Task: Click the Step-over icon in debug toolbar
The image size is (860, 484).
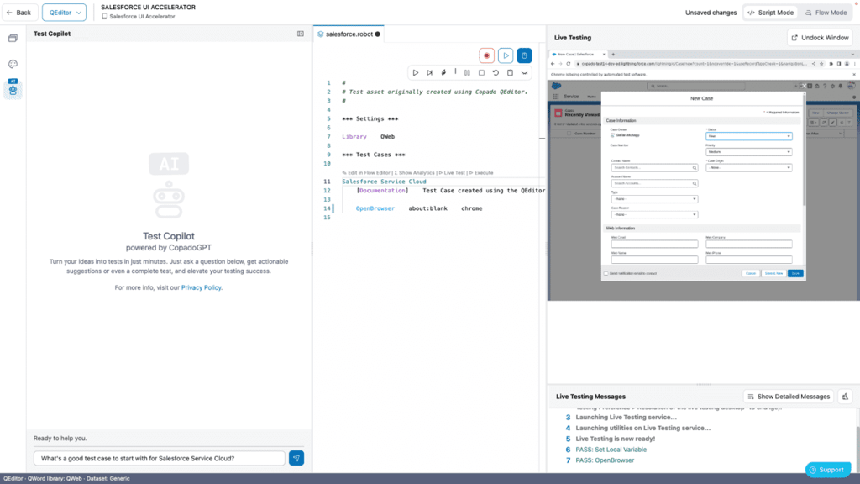Action: point(429,72)
